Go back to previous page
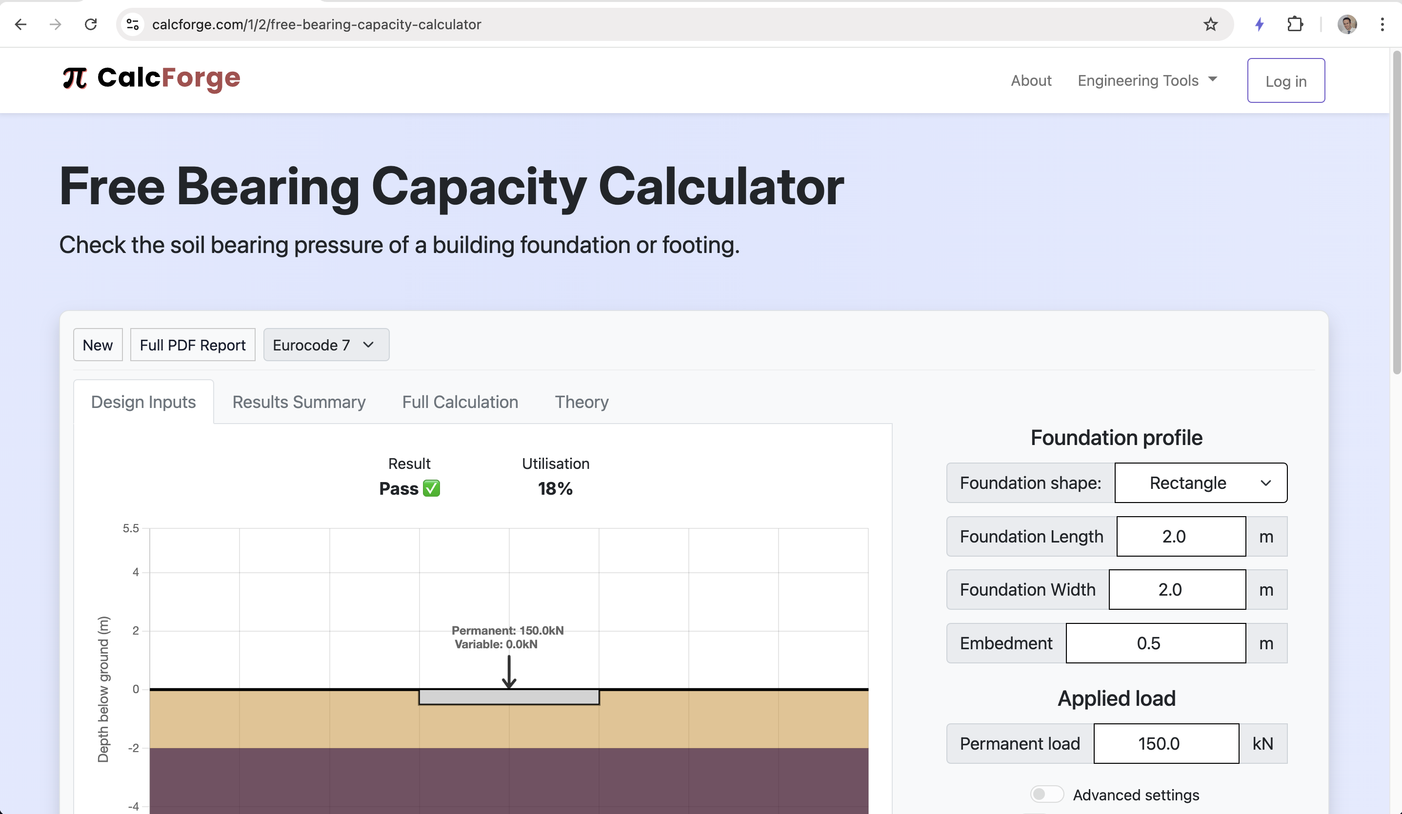The height and width of the screenshot is (814, 1402). point(20,24)
